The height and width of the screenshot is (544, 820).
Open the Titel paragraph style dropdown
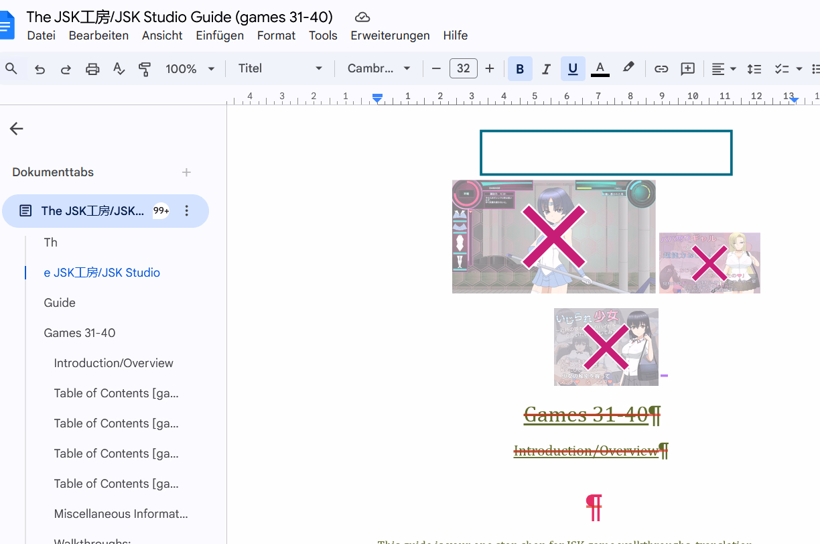pos(280,69)
